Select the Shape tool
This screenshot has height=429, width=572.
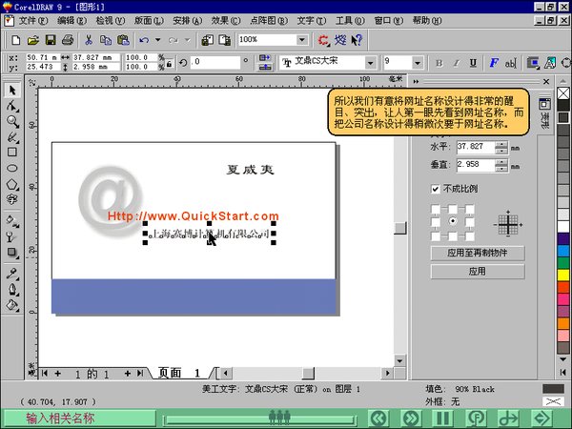[x=12, y=106]
